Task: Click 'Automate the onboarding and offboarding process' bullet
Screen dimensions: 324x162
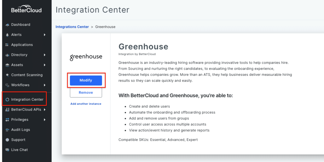Action: (x=172, y=112)
